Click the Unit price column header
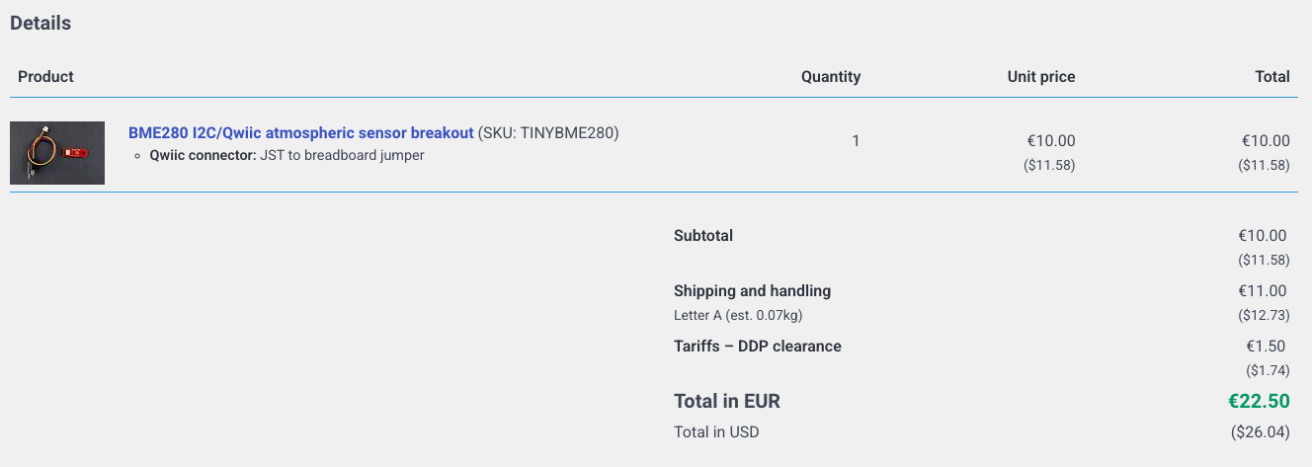Image resolution: width=1312 pixels, height=467 pixels. (1040, 77)
